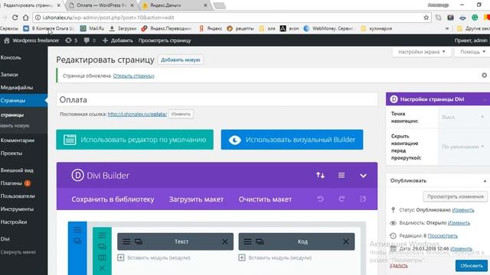
Task: Insert module under the Код column
Action: tap(275, 258)
